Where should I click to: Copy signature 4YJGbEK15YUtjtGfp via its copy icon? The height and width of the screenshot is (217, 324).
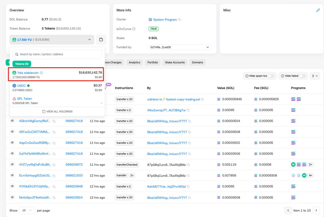[54, 187]
